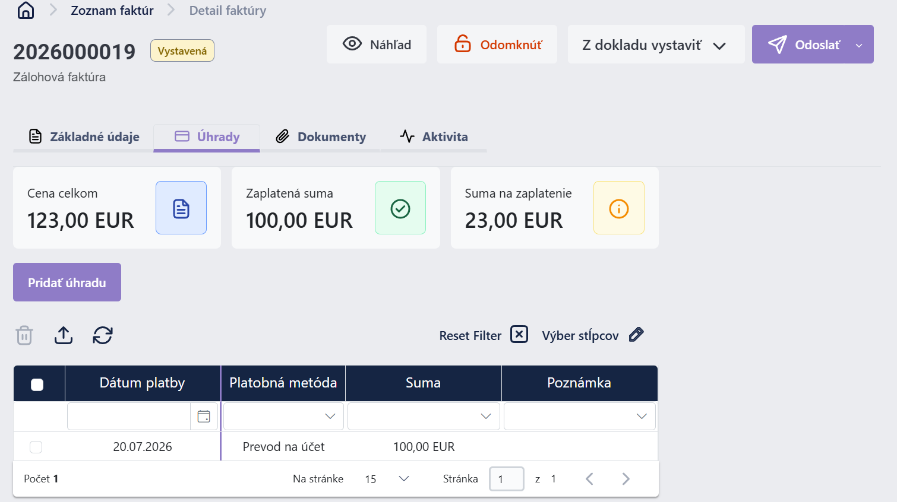Click the trash delete icon above table

[x=24, y=335]
